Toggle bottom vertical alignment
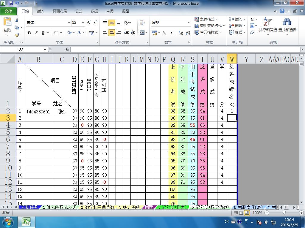 [119, 23]
